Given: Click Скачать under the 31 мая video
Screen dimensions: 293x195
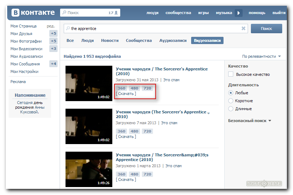Looking at the screenshot, I should [x=126, y=94].
